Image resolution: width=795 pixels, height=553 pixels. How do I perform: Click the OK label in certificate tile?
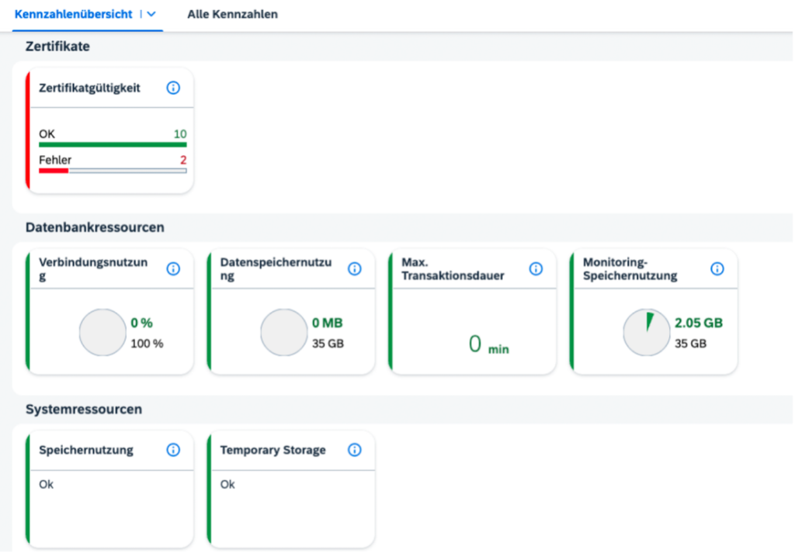coord(47,134)
